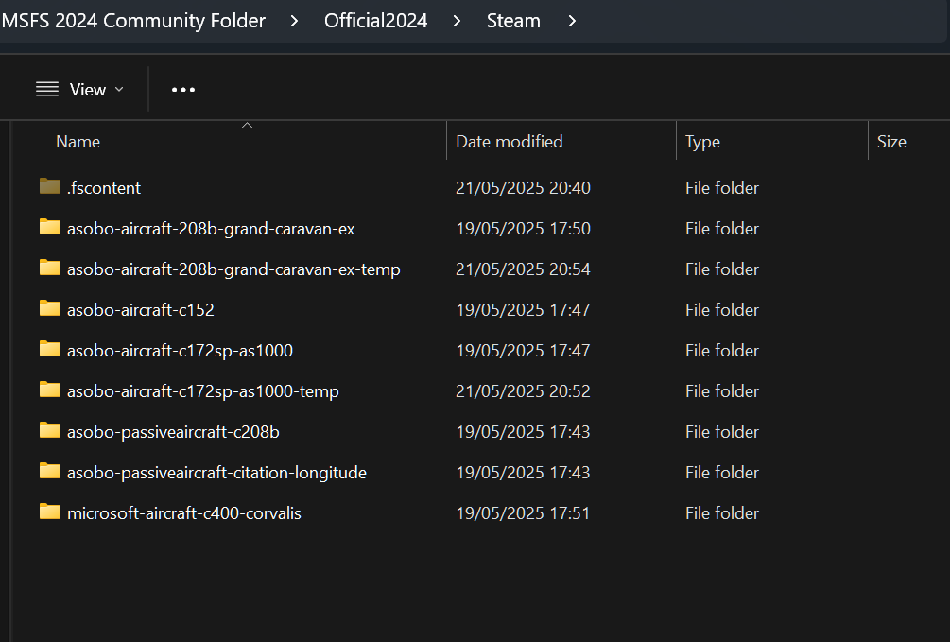The width and height of the screenshot is (950, 642).
Task: Click the asobo-passiveaircraft-citation-longitude folder icon
Action: pyautogui.click(x=49, y=472)
